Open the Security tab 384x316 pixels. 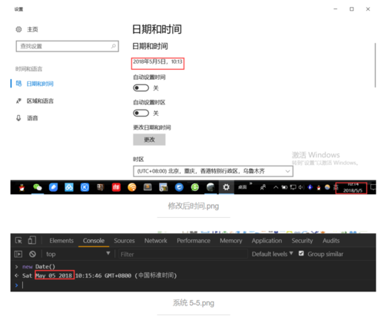[303, 241]
